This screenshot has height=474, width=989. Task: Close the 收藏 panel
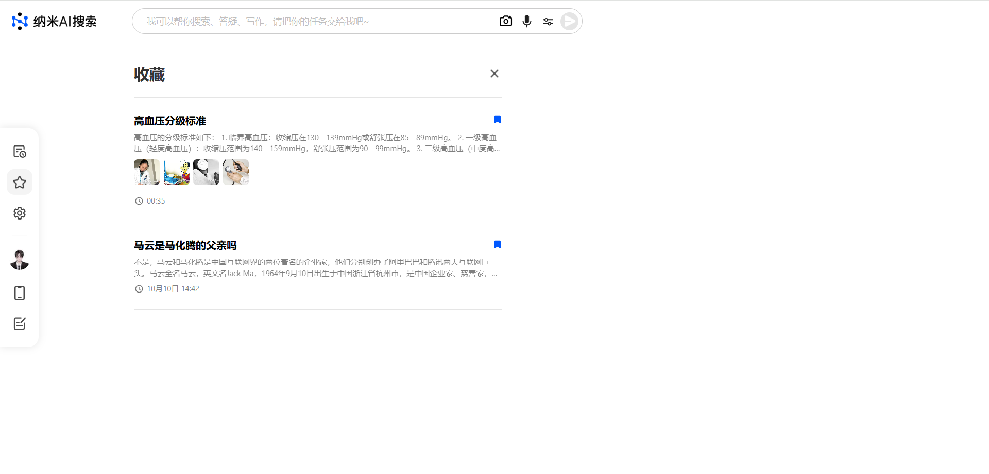point(494,74)
